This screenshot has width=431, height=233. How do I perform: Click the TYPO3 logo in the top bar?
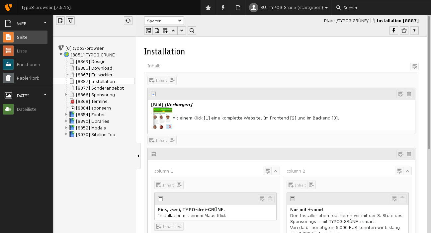pos(8,7)
